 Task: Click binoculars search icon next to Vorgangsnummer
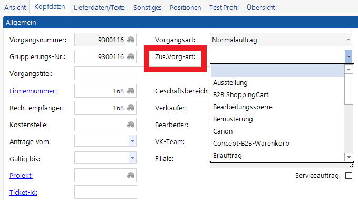pos(131,40)
